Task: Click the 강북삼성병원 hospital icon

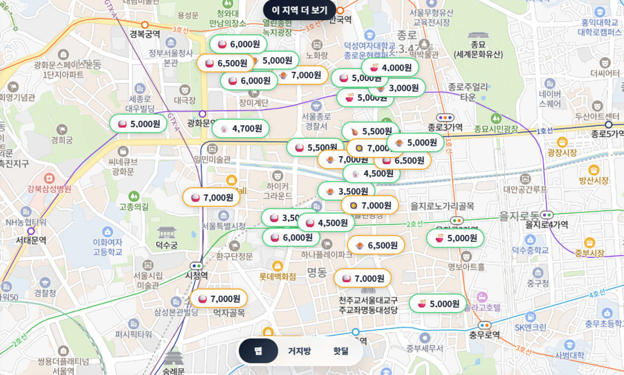Action: pyautogui.click(x=49, y=178)
